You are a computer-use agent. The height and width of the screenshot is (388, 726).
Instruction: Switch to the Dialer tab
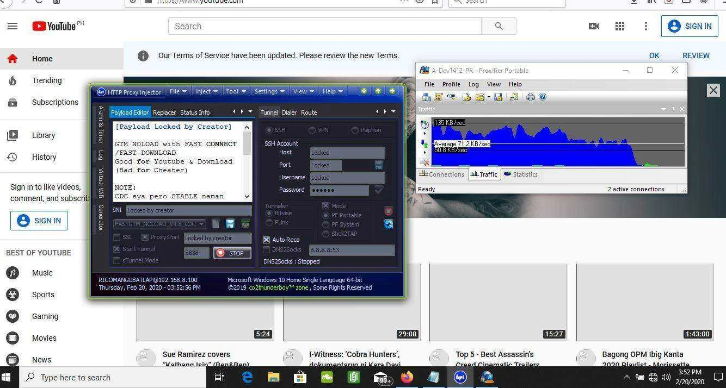click(289, 112)
